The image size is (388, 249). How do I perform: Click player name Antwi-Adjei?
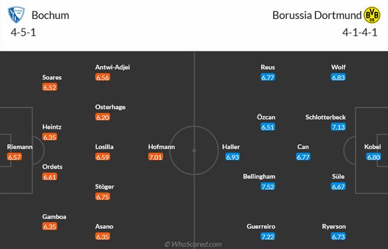coord(112,67)
